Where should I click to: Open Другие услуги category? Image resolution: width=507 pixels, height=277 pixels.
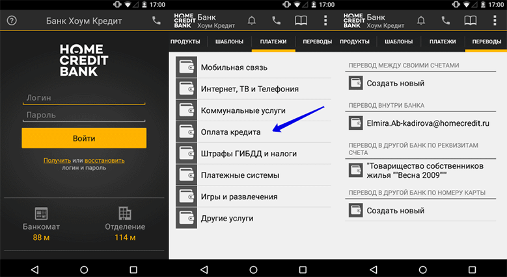pos(253,219)
